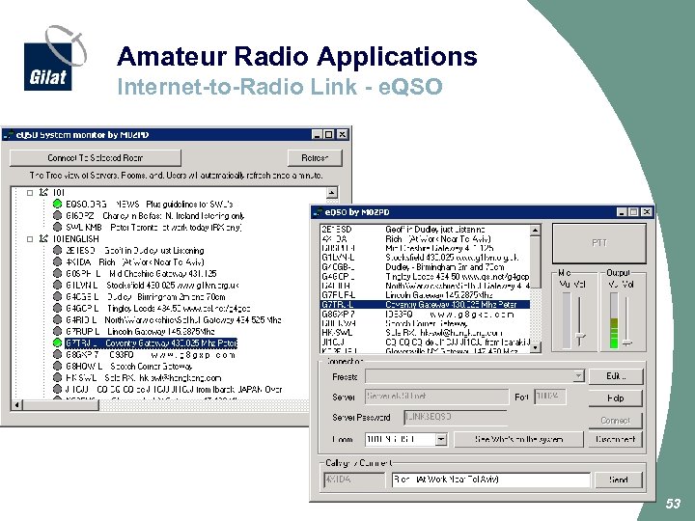Click green status icon beside EQSO.ORG NEWS
This screenshot has width=695, height=521.
[57, 204]
